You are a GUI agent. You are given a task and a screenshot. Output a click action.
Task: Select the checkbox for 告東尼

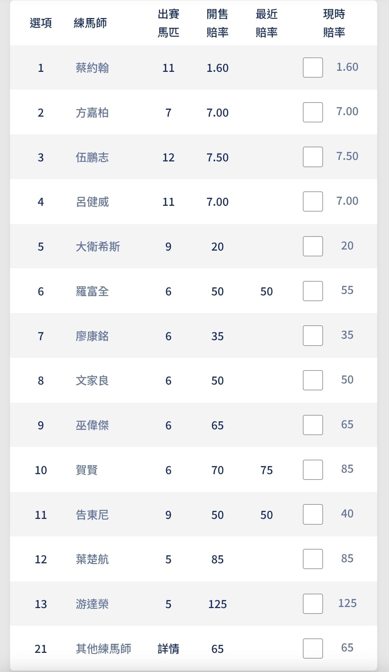click(x=313, y=514)
